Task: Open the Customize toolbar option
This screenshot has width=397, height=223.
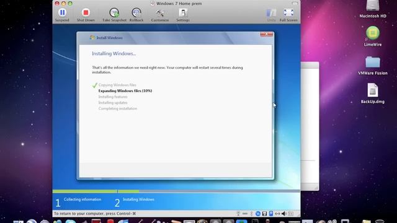Action: 160,15
